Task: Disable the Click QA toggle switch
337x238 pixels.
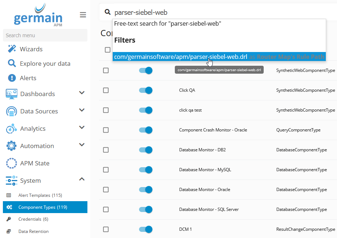Action: coord(146,90)
